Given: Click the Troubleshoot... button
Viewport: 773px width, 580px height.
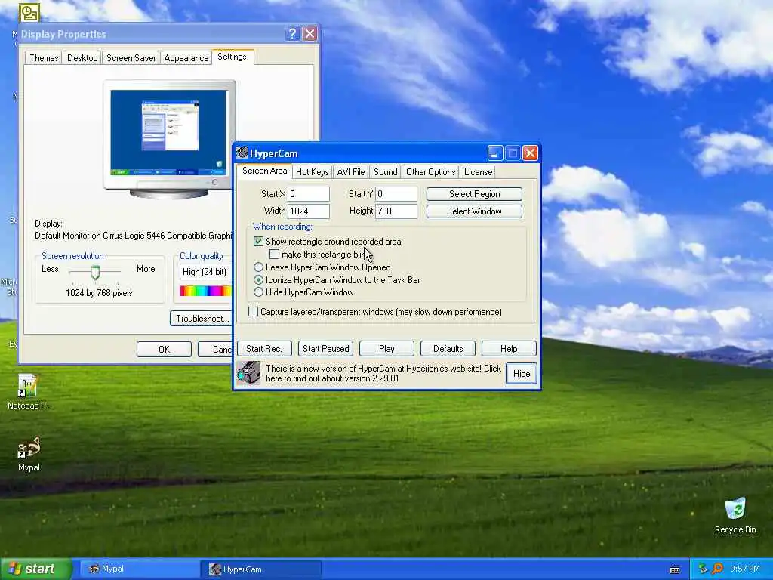Looking at the screenshot, I should (x=201, y=319).
